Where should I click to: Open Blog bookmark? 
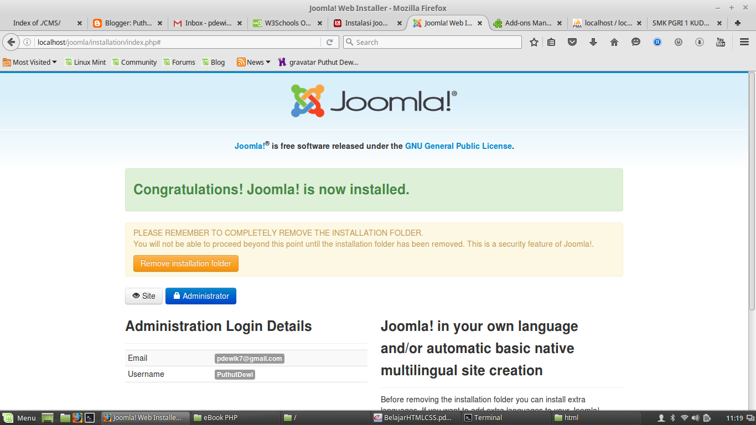coord(213,62)
